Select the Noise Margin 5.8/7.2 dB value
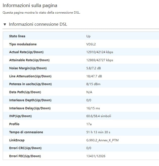 pyautogui.click(x=94, y=68)
